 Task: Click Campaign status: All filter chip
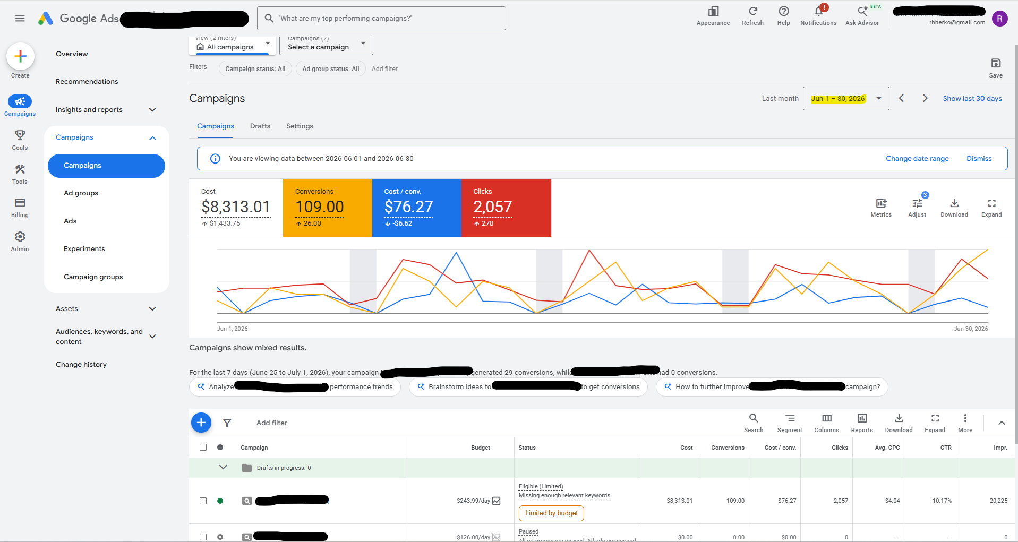pyautogui.click(x=255, y=69)
